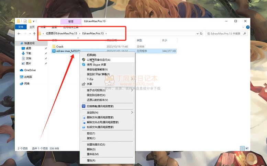Switch to details view layout icon
The image size is (267, 166).
[242, 148]
